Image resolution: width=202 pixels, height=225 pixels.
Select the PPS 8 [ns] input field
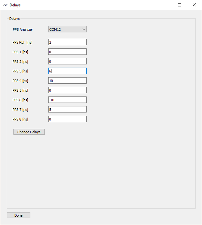pos(67,119)
